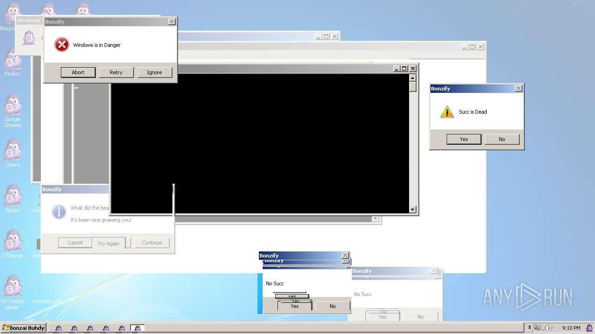Click the yellow warning icon in the Succ is Dead dialog
This screenshot has width=595, height=334.
click(447, 112)
